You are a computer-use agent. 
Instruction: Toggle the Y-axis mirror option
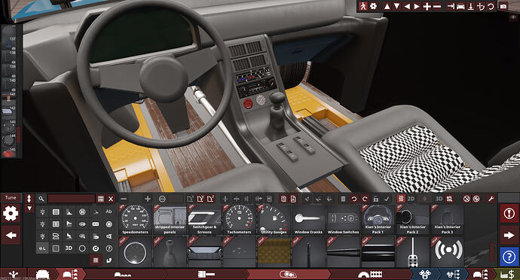click(x=200, y=199)
